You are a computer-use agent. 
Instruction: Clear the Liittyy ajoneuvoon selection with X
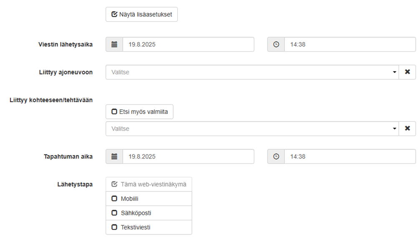407,72
